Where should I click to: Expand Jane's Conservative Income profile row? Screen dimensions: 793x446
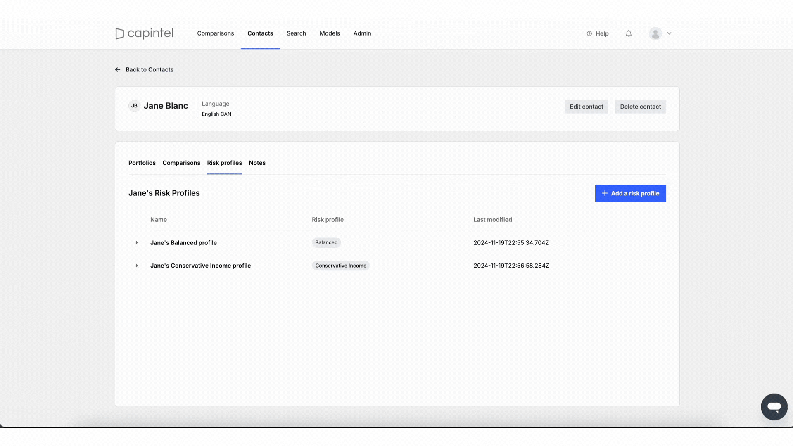coord(137,266)
